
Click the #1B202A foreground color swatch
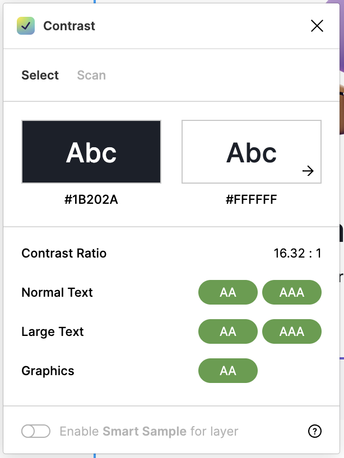coord(91,151)
